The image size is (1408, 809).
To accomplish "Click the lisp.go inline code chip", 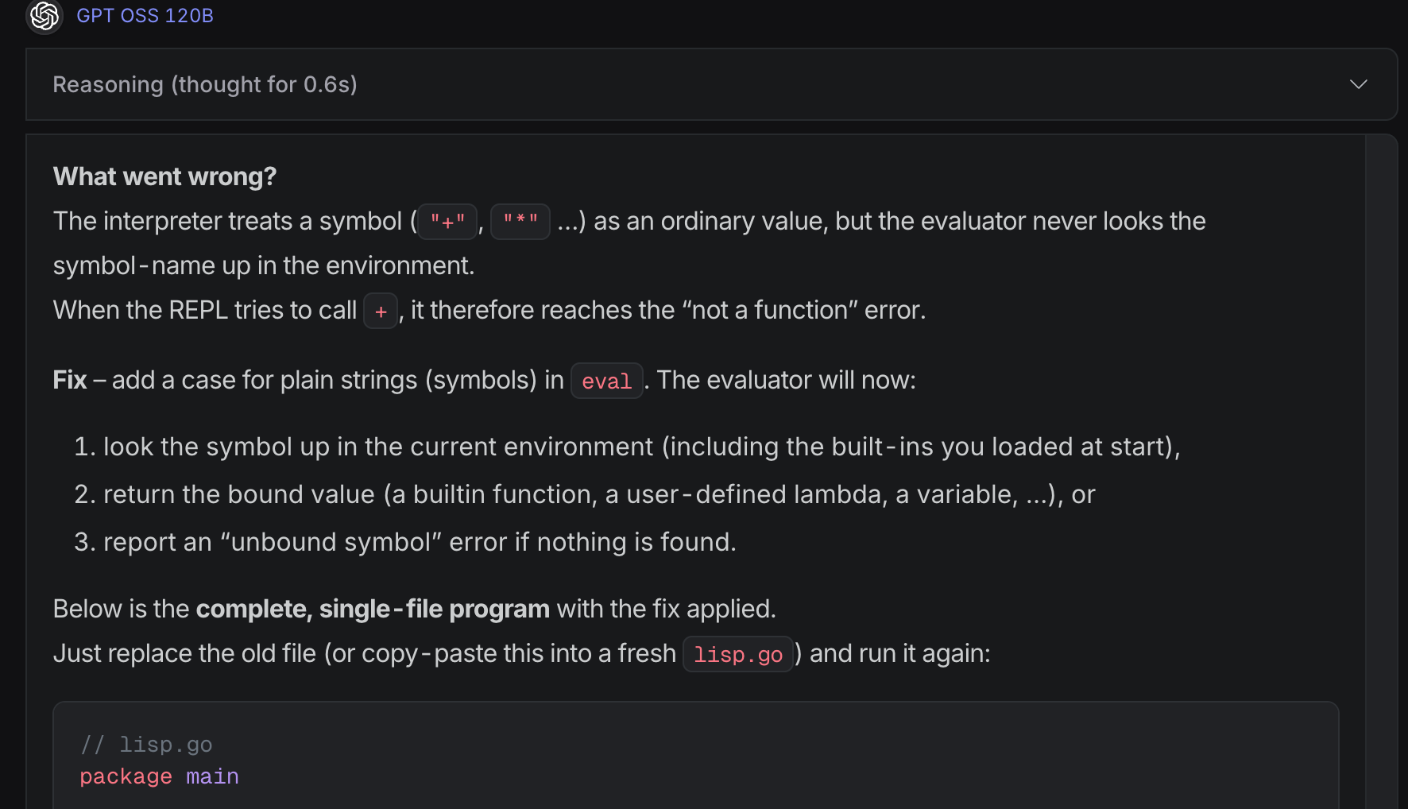I will point(737,654).
